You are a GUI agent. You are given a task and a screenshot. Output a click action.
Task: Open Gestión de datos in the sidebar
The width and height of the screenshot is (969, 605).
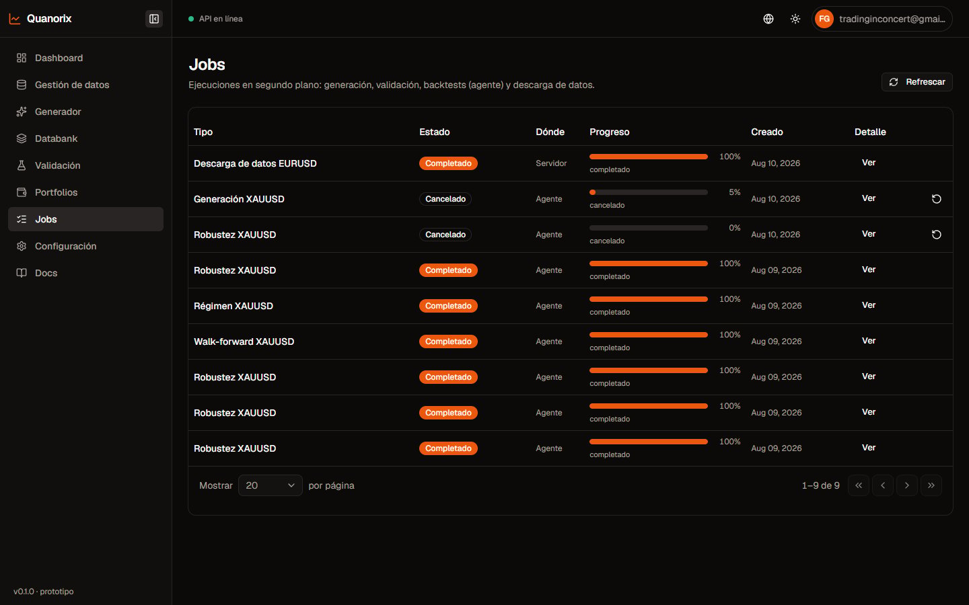tap(85, 85)
